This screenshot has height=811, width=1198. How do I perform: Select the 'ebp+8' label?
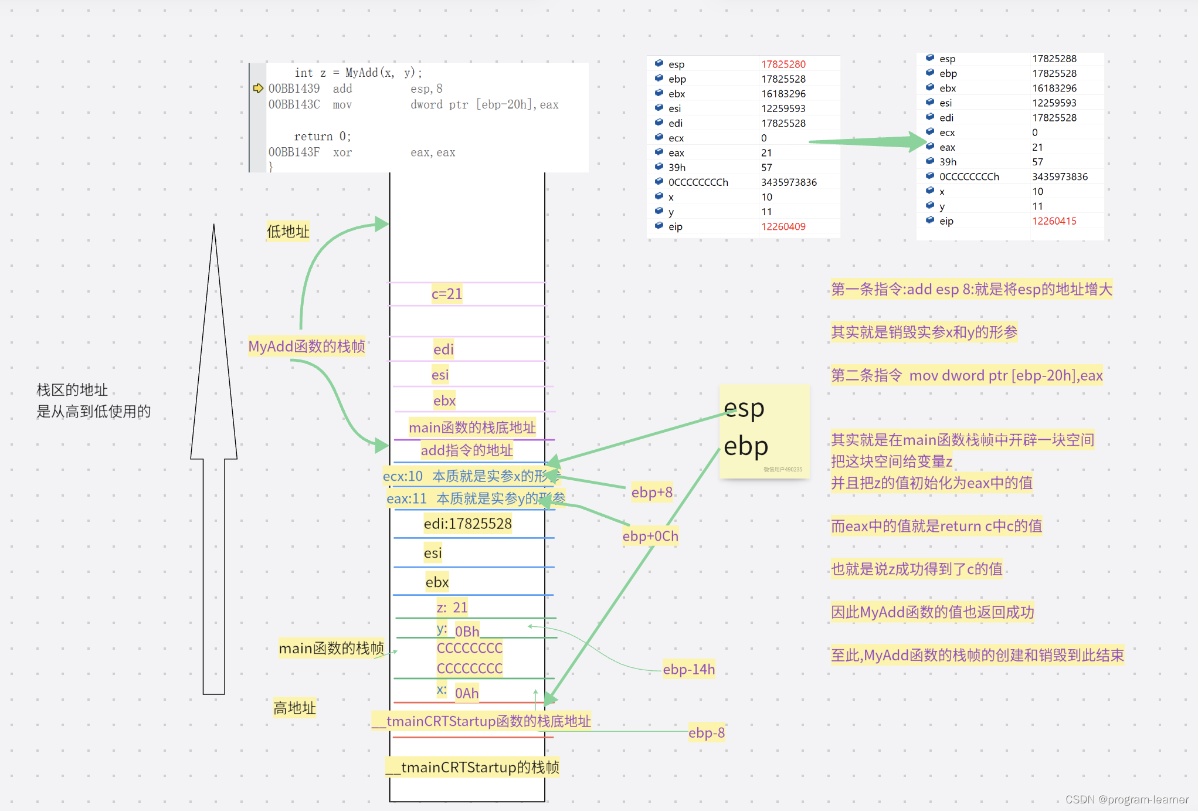click(x=652, y=492)
